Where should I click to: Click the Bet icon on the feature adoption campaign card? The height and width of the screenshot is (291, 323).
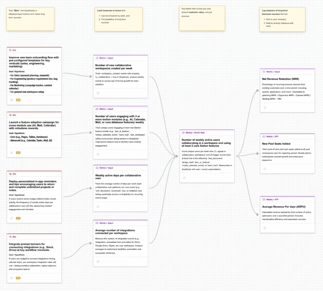(10, 115)
